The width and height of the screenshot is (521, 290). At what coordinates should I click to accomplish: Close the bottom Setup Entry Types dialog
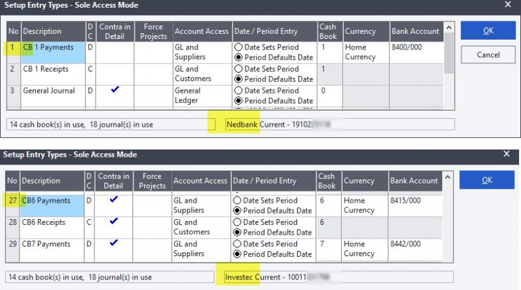508,154
